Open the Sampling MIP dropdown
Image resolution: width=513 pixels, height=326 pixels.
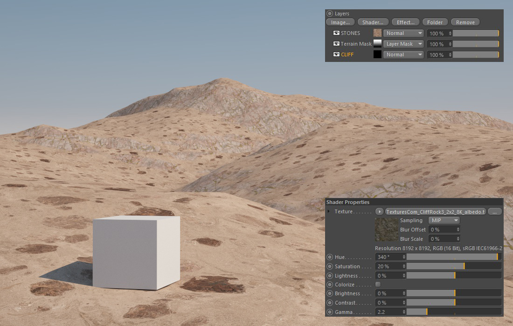click(444, 220)
